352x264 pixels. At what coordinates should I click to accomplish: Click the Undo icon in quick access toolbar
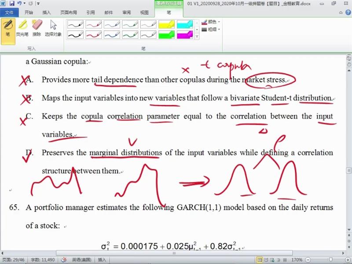click(19, 4)
